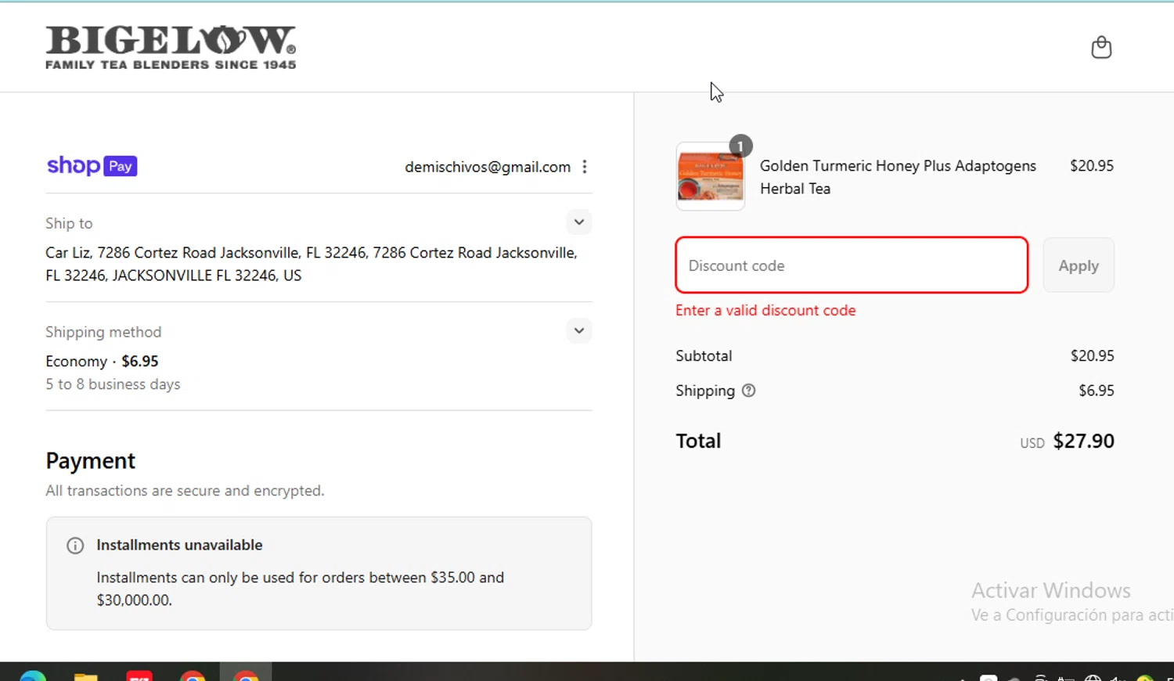This screenshot has height=681, width=1174.
Task: Click the $27.90 total amount
Action: [1083, 441]
